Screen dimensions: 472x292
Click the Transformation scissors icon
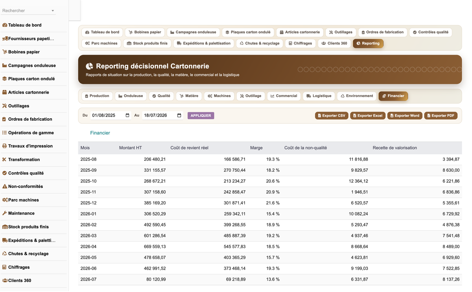pos(5,160)
